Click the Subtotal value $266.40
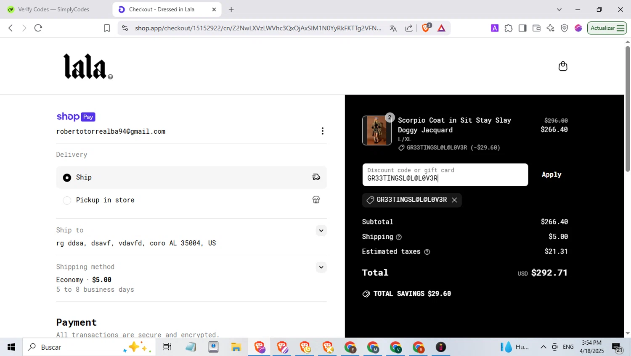Screen dimensions: 631x356 (554, 222)
